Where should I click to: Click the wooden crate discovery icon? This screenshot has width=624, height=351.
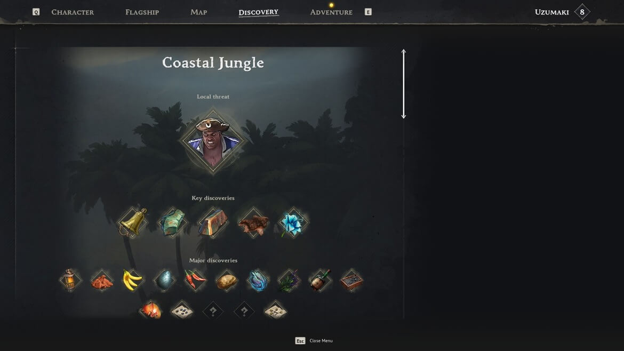pos(351,280)
